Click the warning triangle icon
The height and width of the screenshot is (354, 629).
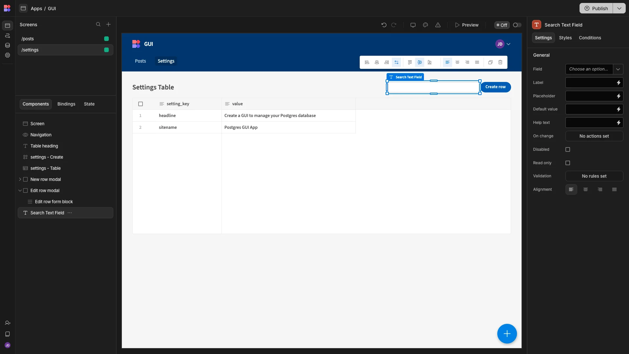[438, 25]
